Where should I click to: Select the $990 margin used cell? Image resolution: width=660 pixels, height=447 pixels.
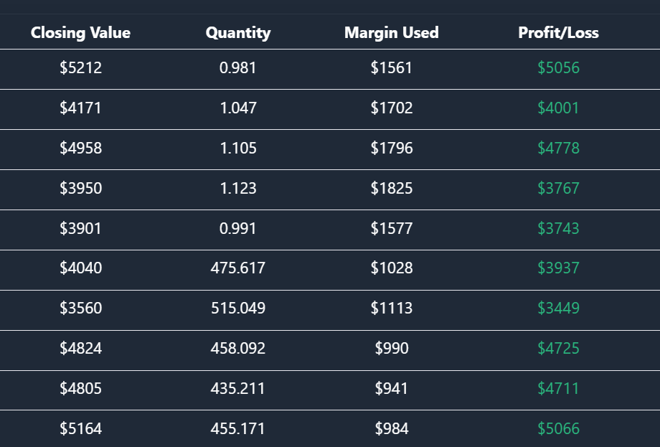coord(392,349)
